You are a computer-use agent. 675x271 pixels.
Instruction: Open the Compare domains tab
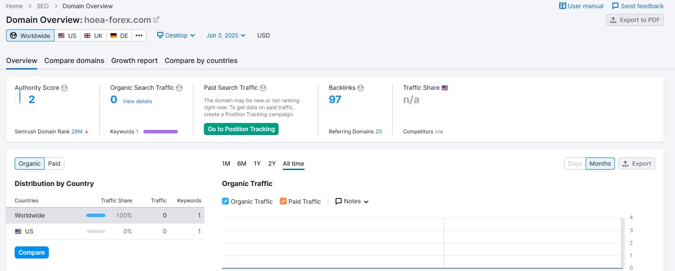click(74, 61)
